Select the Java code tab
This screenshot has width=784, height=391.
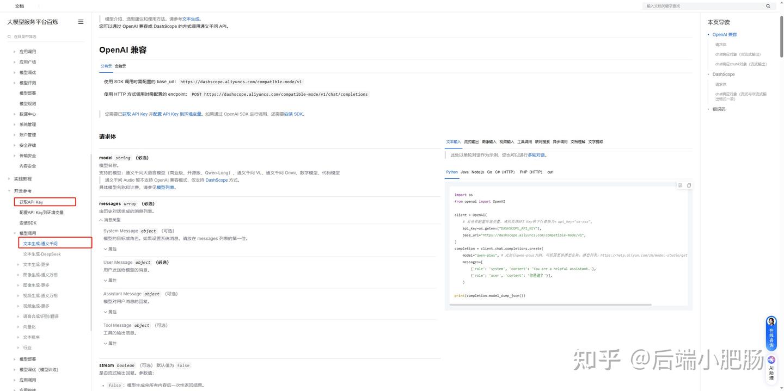tap(464, 172)
